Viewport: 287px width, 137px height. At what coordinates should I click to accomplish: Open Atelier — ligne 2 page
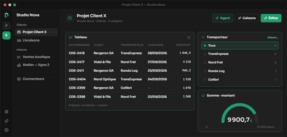36,65
